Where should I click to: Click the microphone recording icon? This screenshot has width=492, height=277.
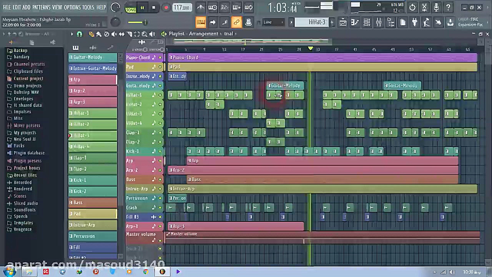(x=436, y=7)
